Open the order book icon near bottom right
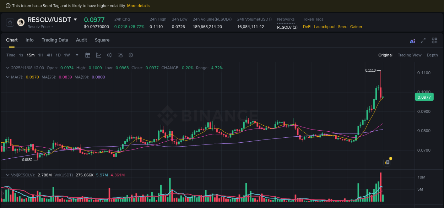Viewport: 444px width, 208px height. coord(386,162)
